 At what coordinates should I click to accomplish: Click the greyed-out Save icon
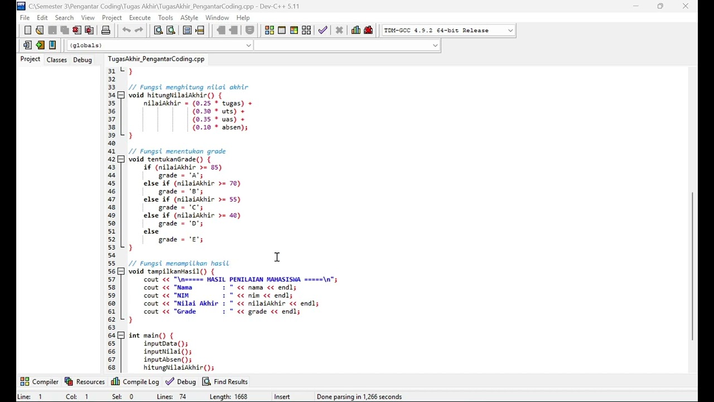(x=52, y=30)
